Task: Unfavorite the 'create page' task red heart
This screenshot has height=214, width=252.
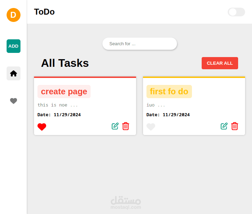Action: [42, 127]
